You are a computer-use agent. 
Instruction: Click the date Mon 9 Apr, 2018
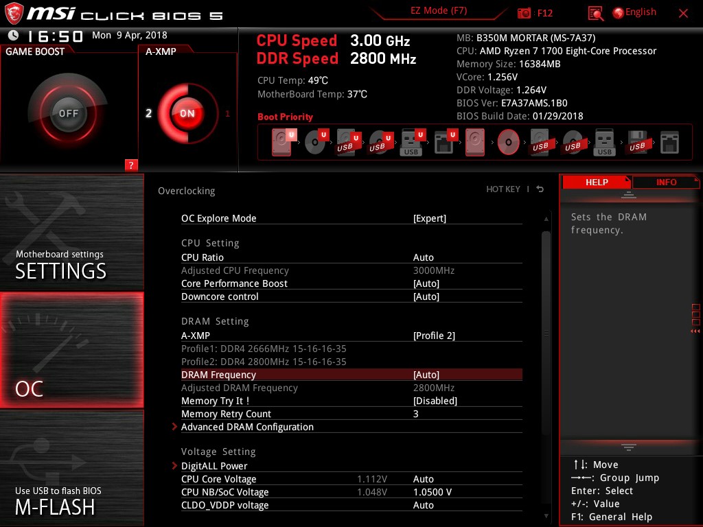point(130,35)
